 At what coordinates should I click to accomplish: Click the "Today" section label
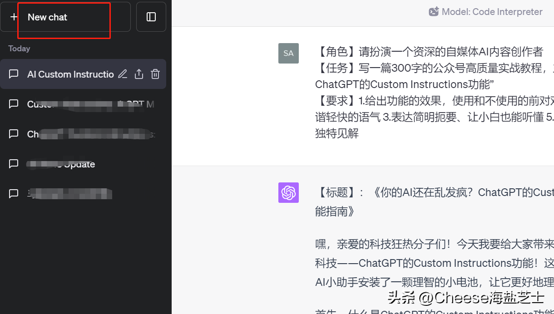pyautogui.click(x=19, y=49)
